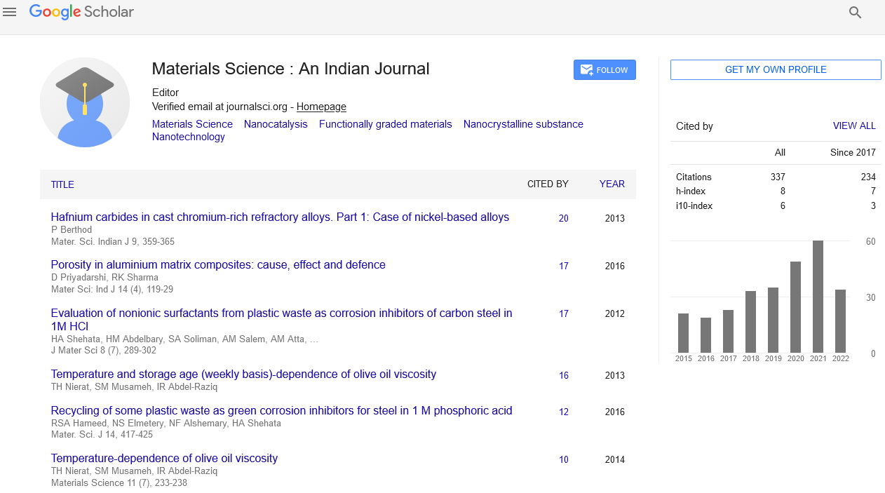Screen dimensions: 885x493
Task: Sort articles by TITLE column
Action: tap(62, 184)
